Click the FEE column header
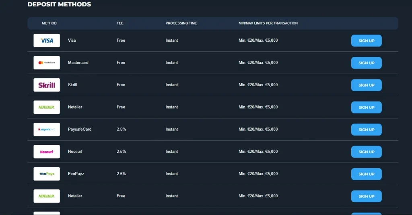This screenshot has height=215, width=412. pos(120,23)
